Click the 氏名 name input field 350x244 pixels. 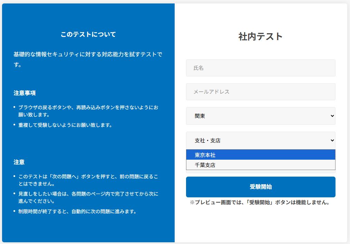click(x=260, y=68)
